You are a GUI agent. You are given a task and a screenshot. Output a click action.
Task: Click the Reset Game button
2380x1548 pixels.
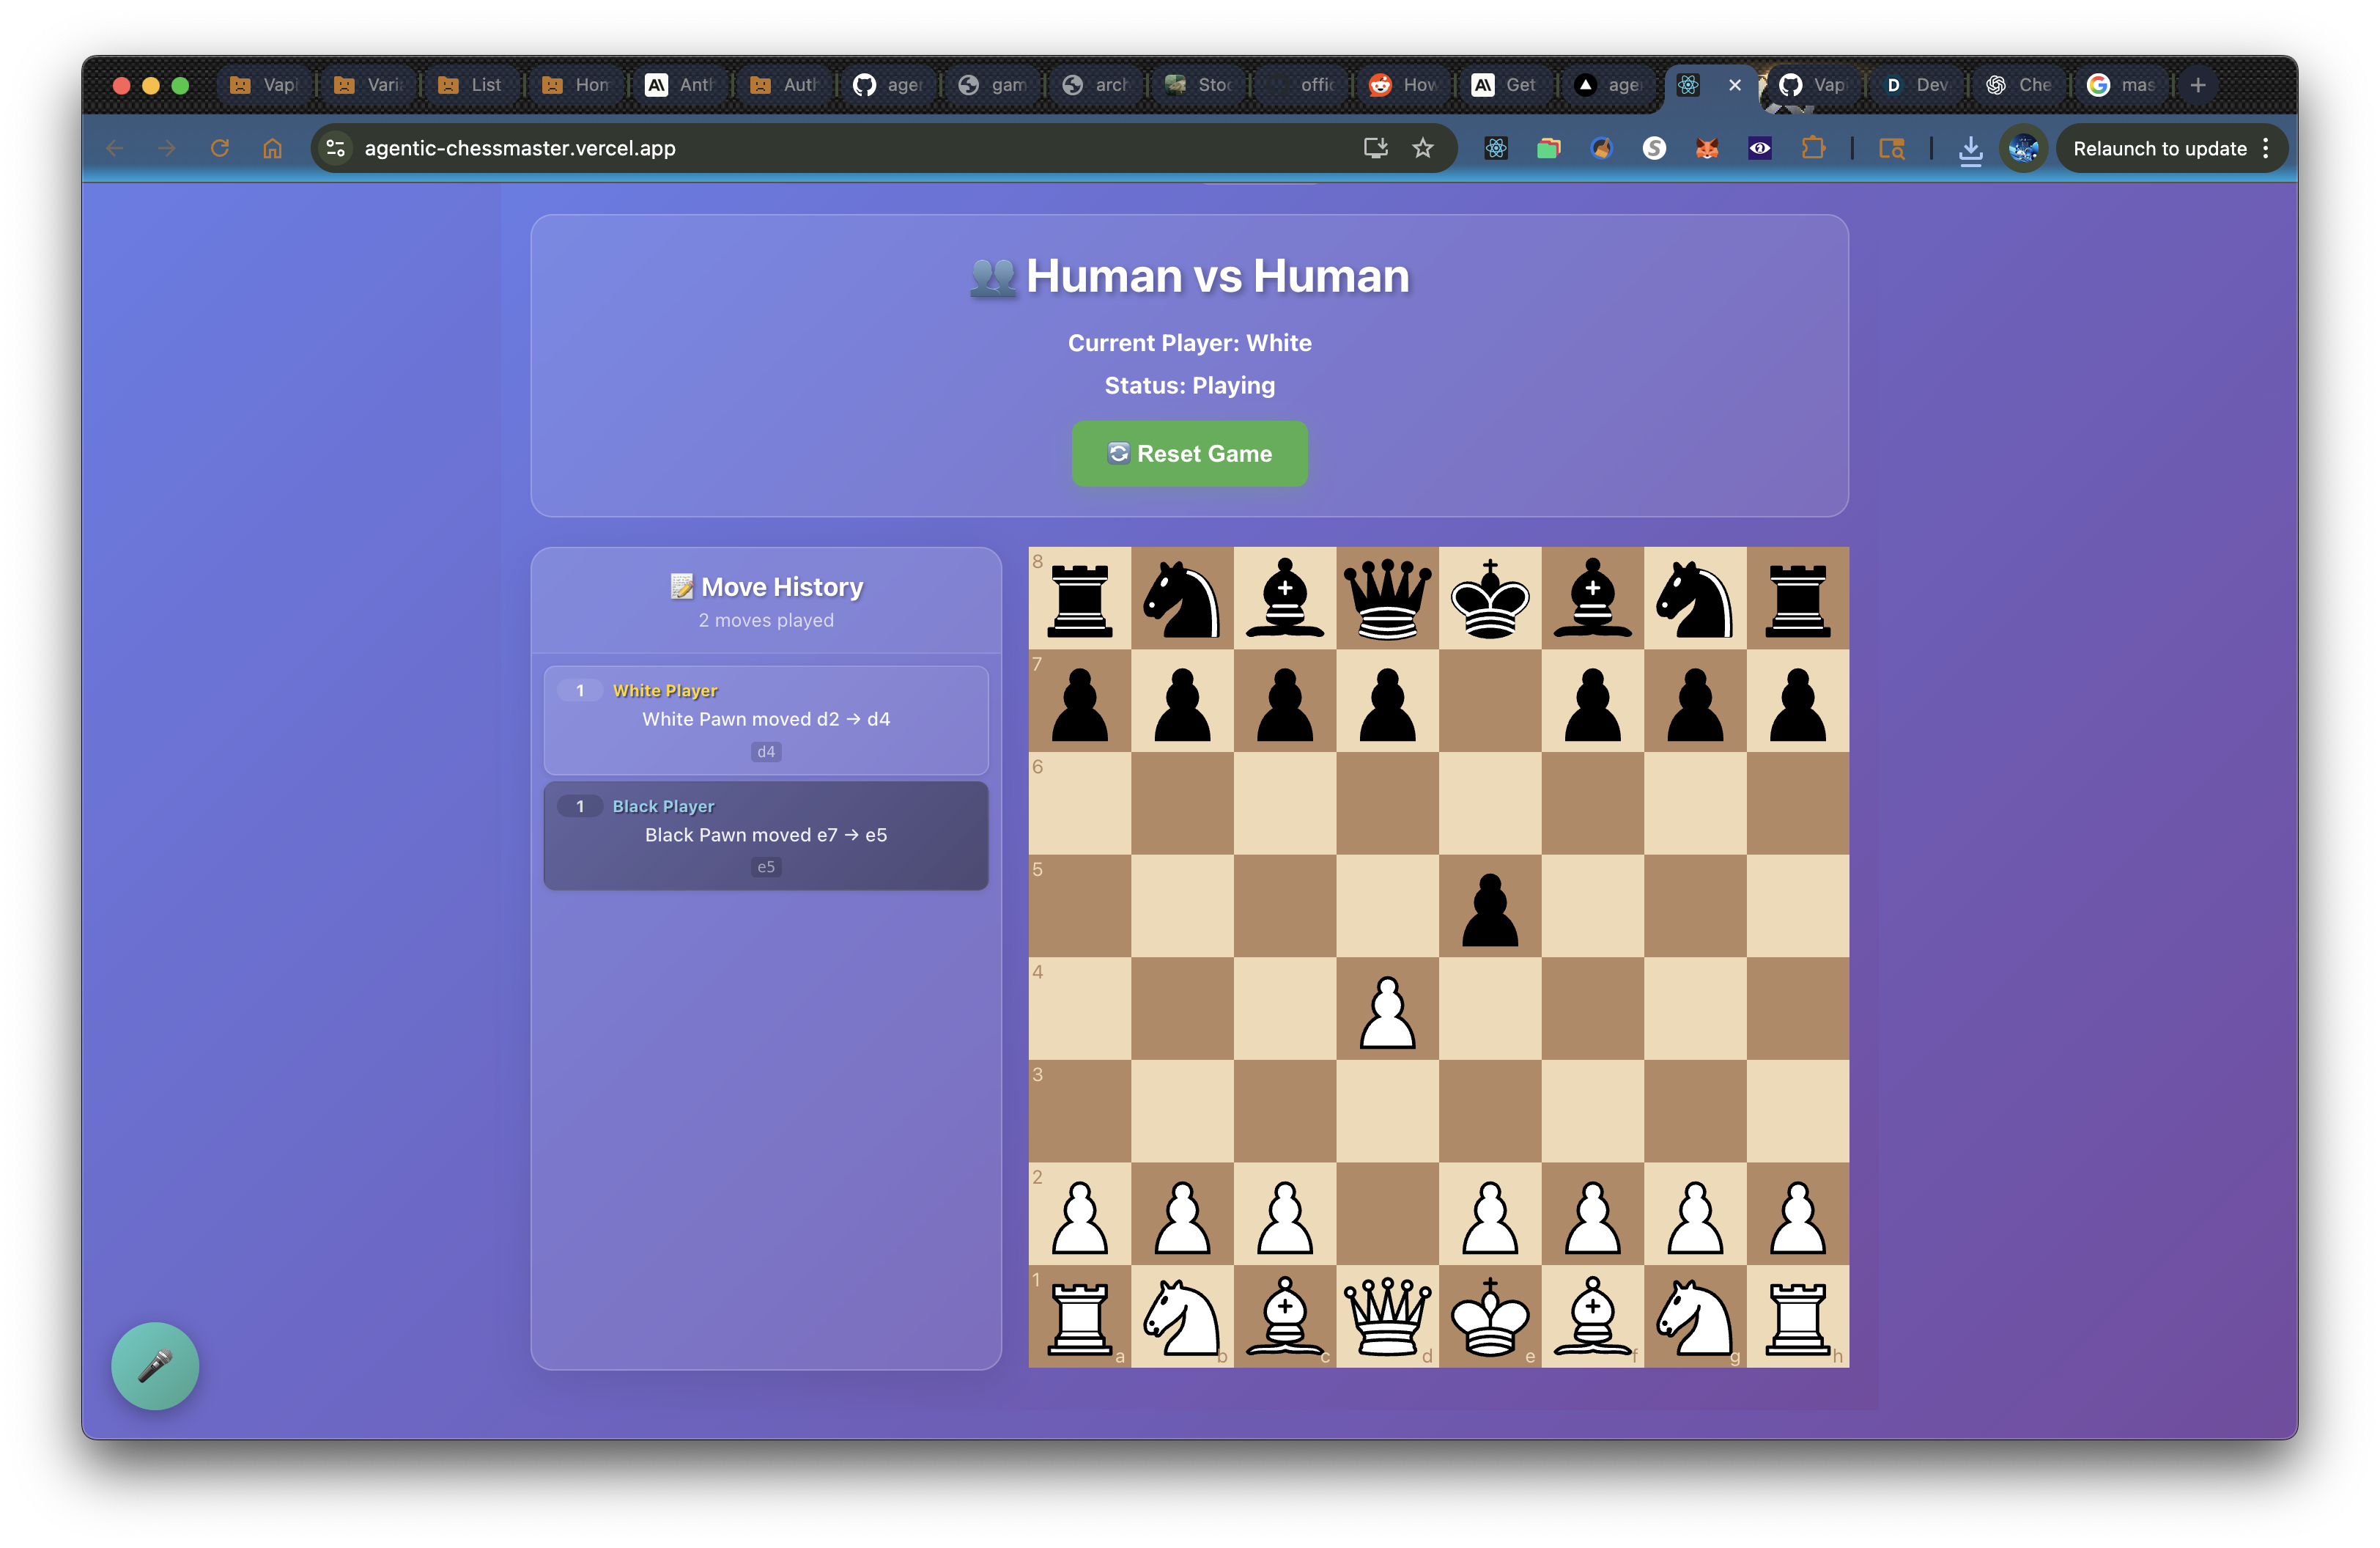(1189, 454)
